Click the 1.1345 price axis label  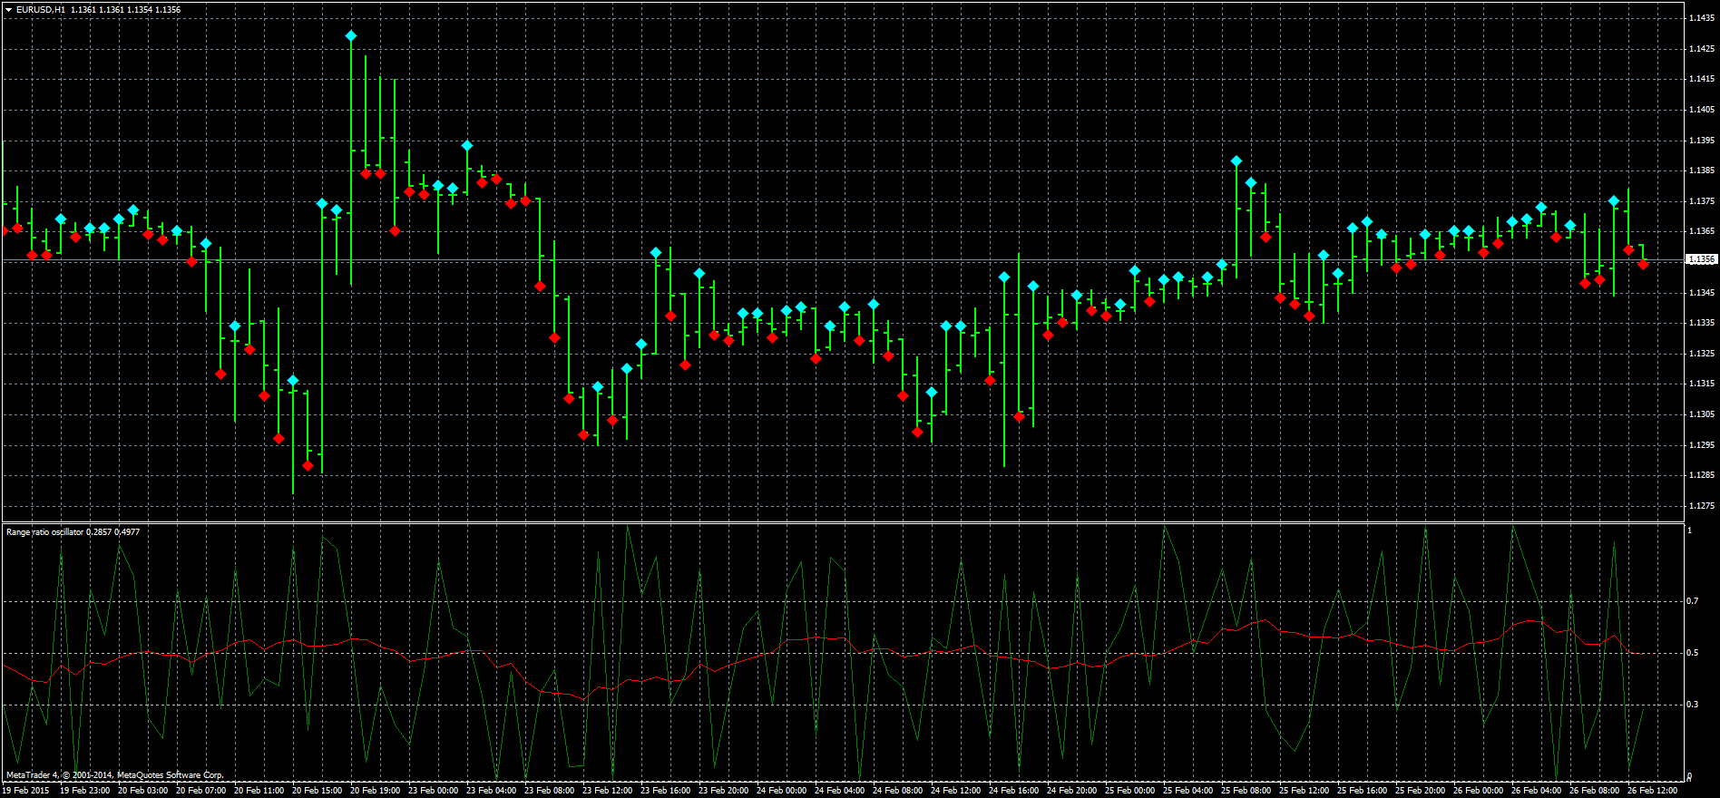(1701, 293)
